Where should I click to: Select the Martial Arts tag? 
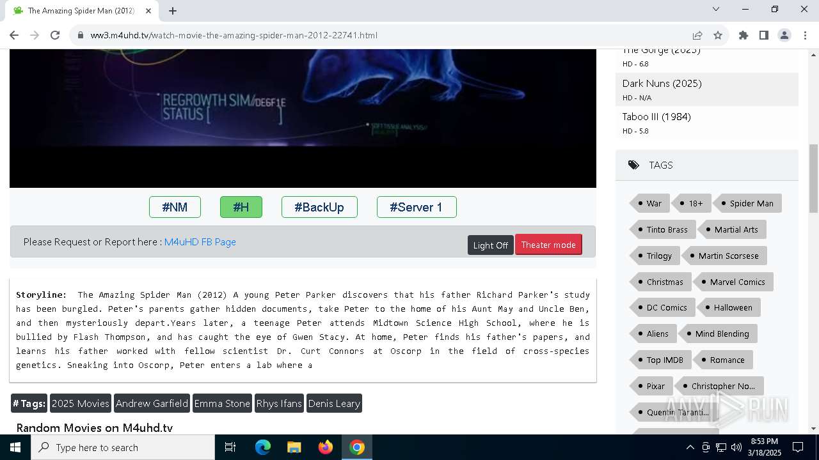pos(732,229)
